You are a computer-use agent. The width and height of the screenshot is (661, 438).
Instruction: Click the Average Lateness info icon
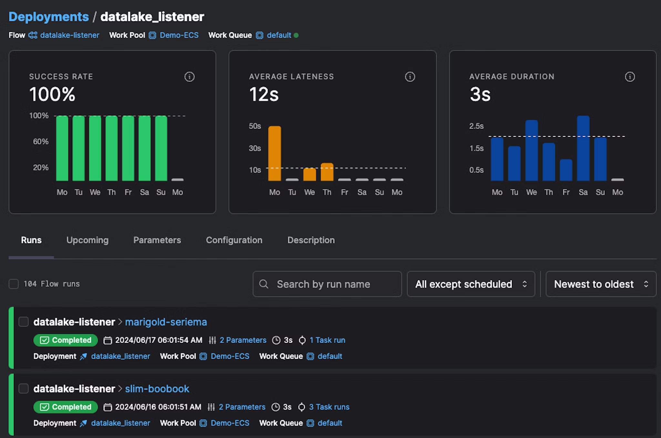point(410,77)
